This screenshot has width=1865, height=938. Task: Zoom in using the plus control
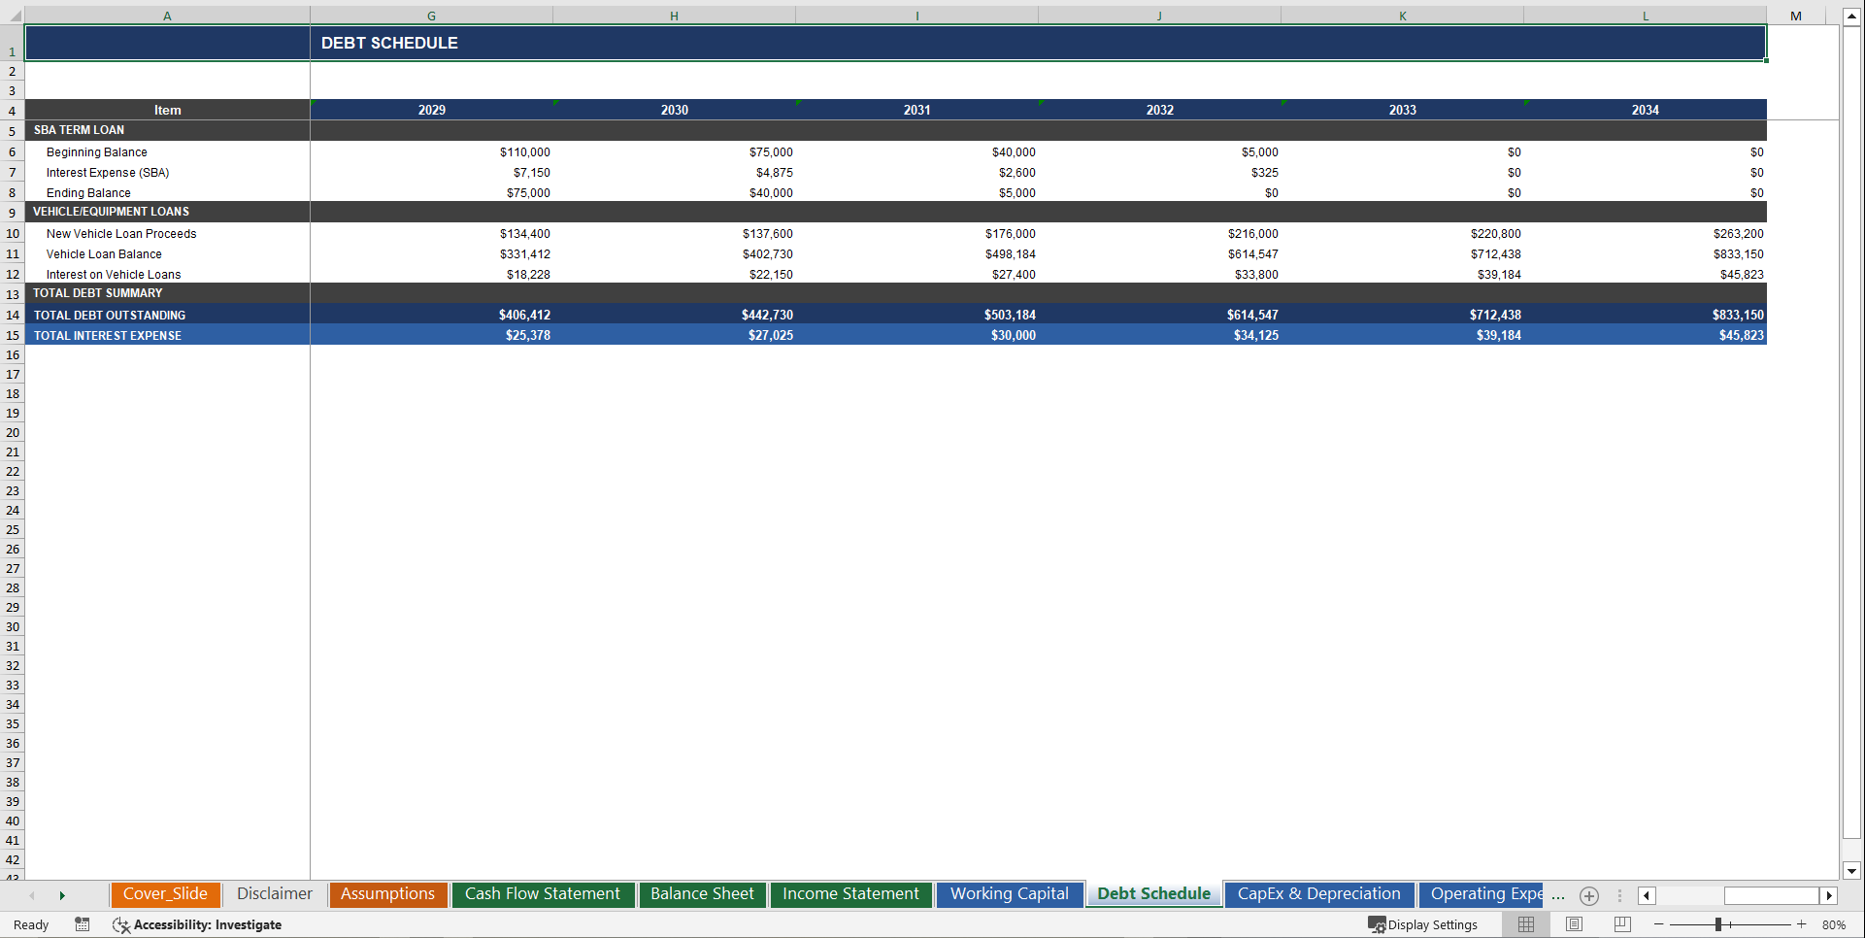click(x=1802, y=924)
